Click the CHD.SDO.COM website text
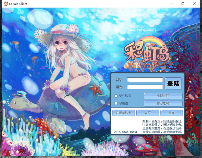Screen dimensions: 202x158 [x=125, y=132]
